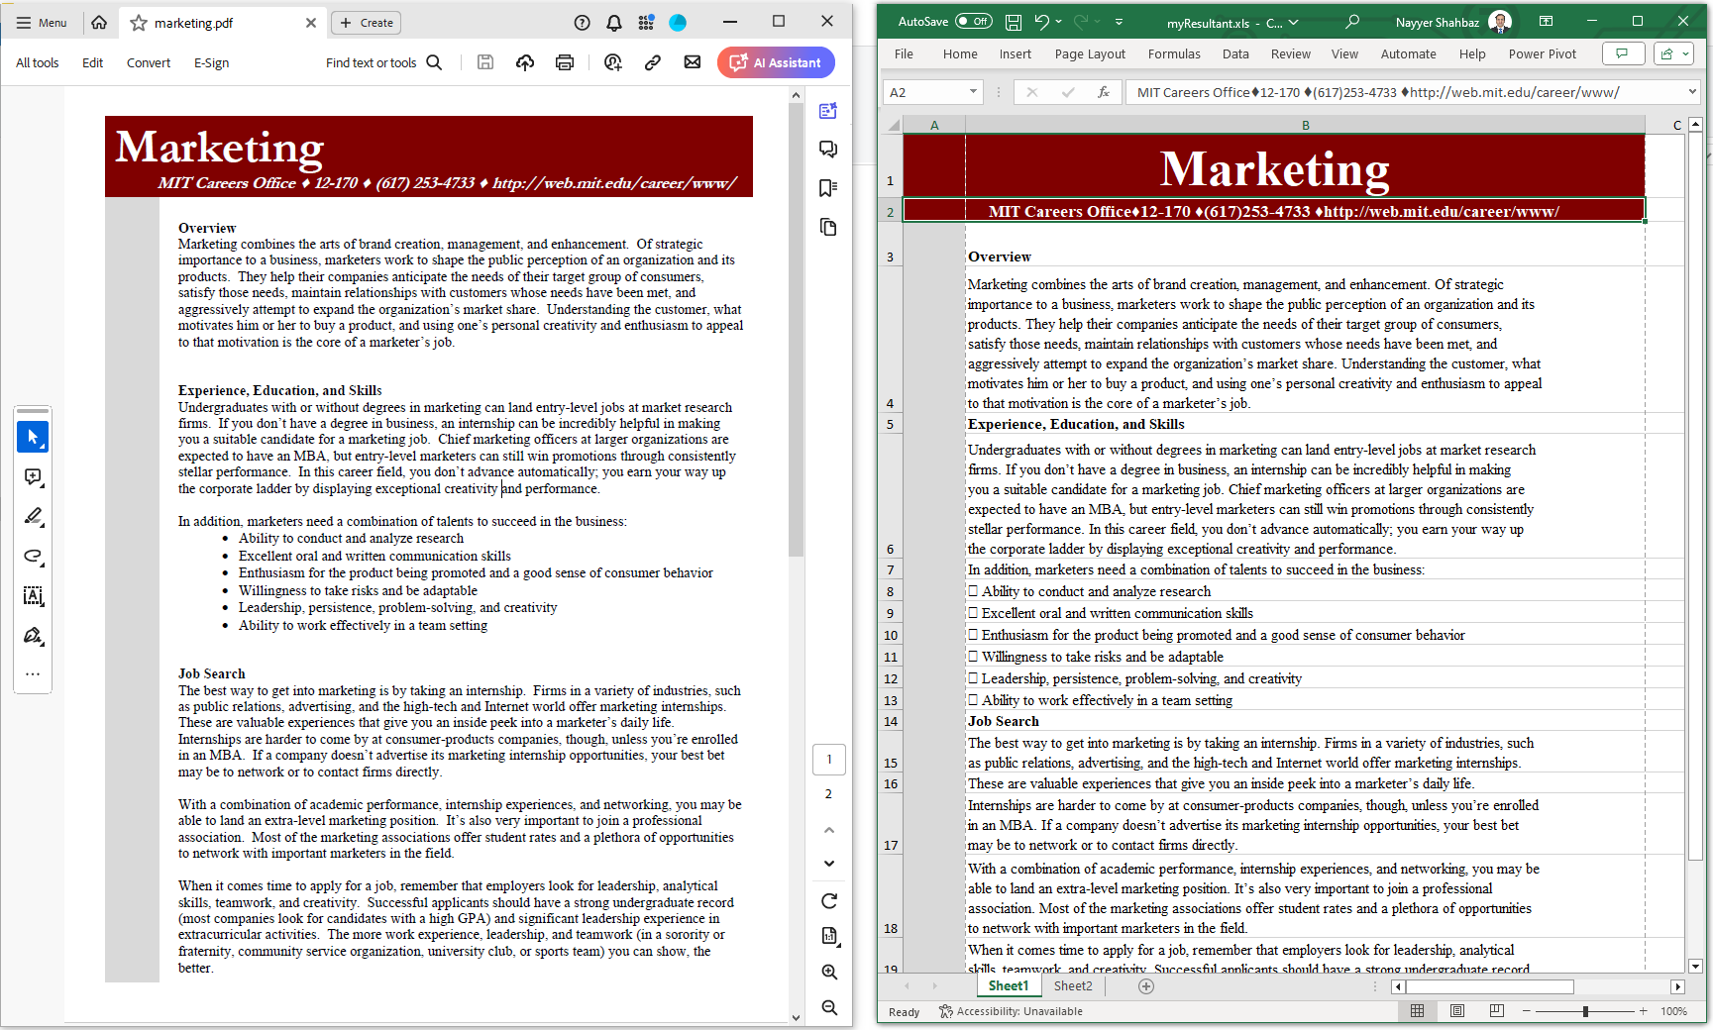The height and width of the screenshot is (1030, 1713).
Task: Choose the sign/fill tool in Acrobat
Action: point(33,635)
